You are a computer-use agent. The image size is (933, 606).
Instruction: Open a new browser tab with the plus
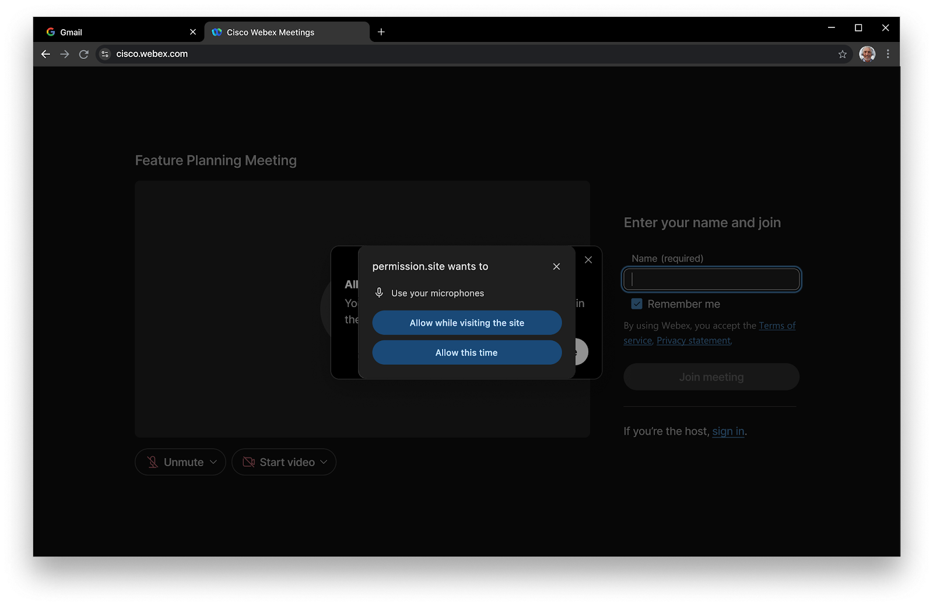pos(381,32)
